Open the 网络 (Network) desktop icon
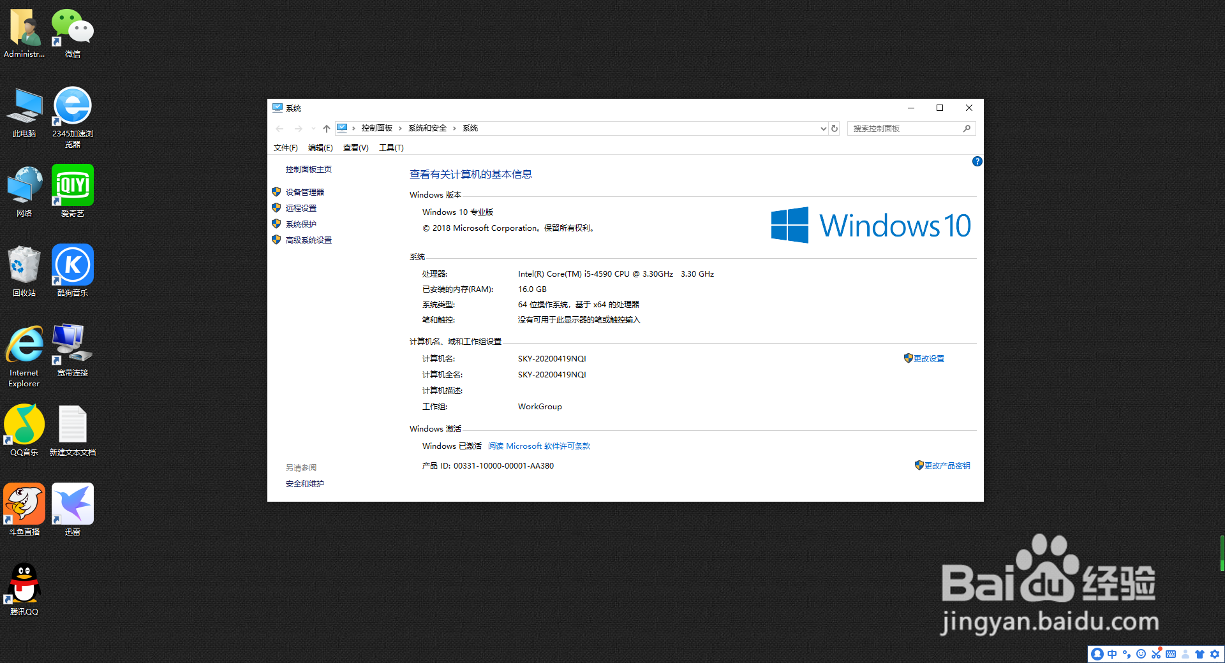This screenshot has height=663, width=1225. click(24, 193)
